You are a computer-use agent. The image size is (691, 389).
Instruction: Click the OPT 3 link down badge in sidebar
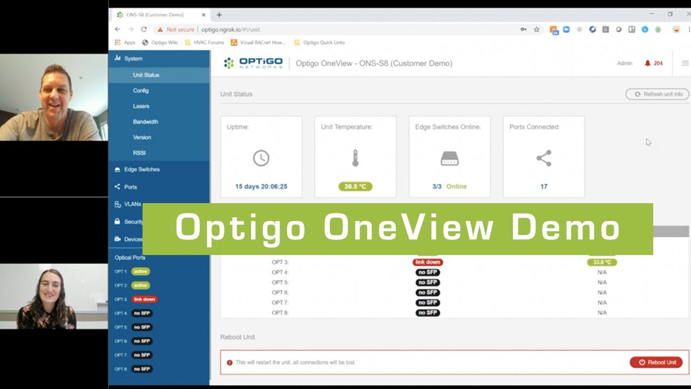coord(144,299)
